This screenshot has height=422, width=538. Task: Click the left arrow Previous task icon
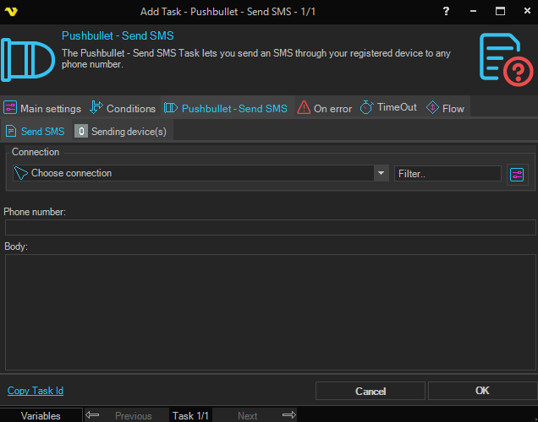tap(94, 415)
